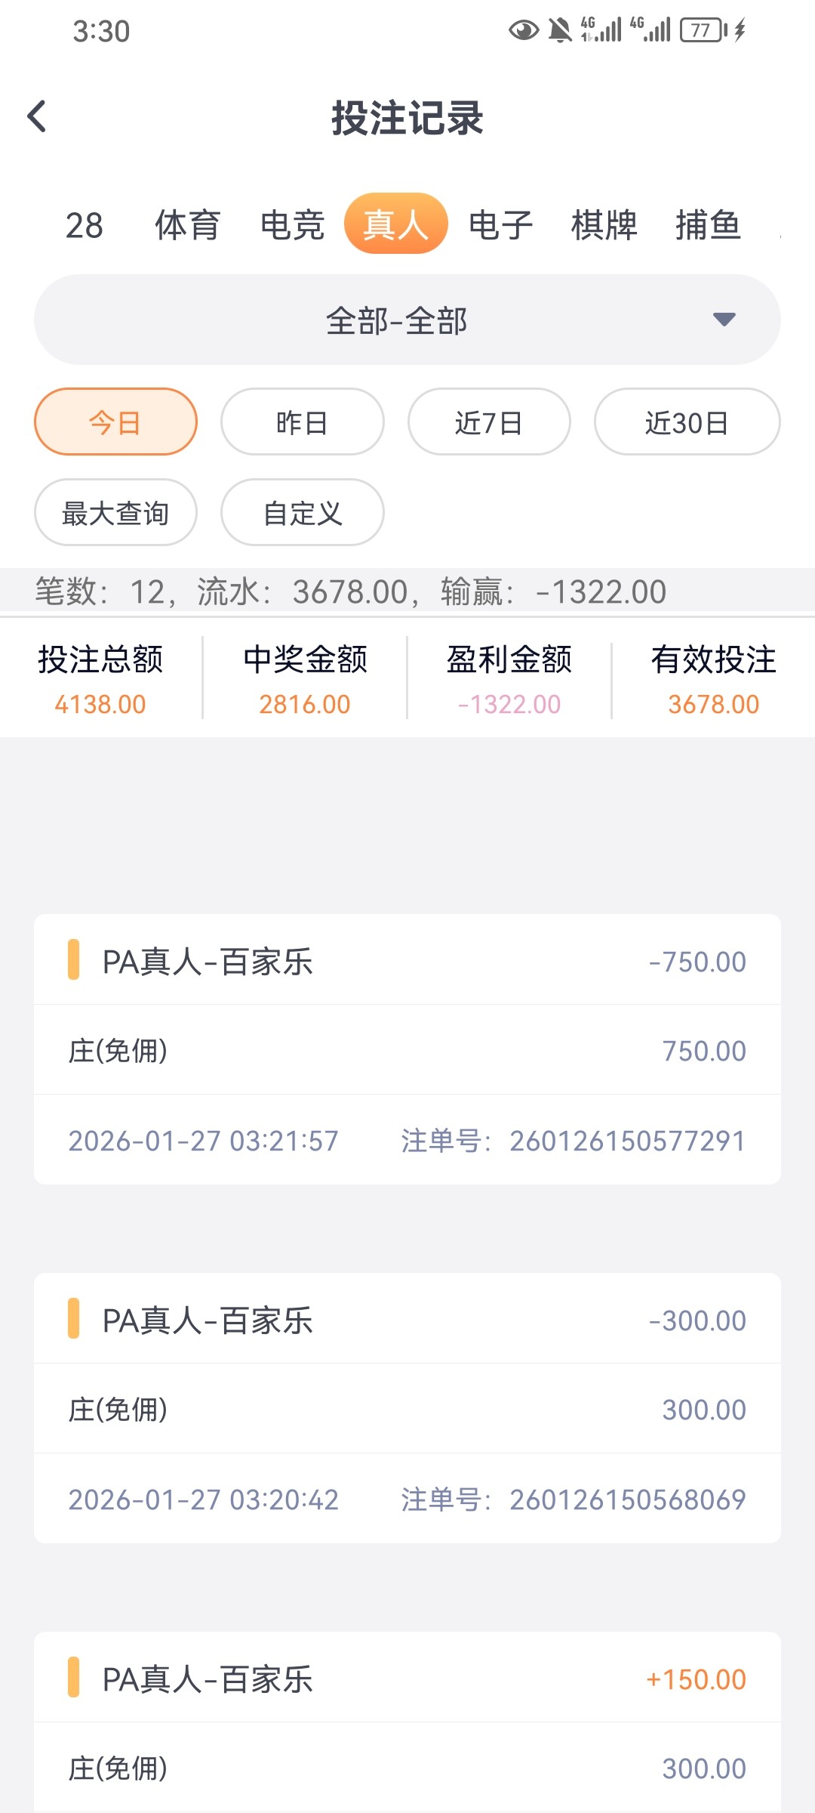Select the 昨日 date filter
Viewport: 815px width, 1813px height.
(302, 422)
